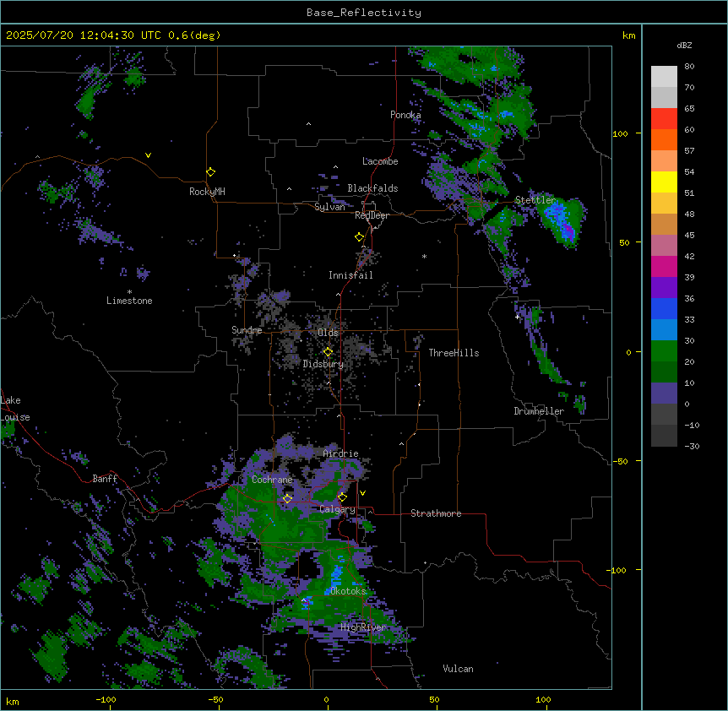Pick the red 60-65 dBZ legend swatch
Image resolution: width=728 pixels, height=711 pixels.
(664, 119)
